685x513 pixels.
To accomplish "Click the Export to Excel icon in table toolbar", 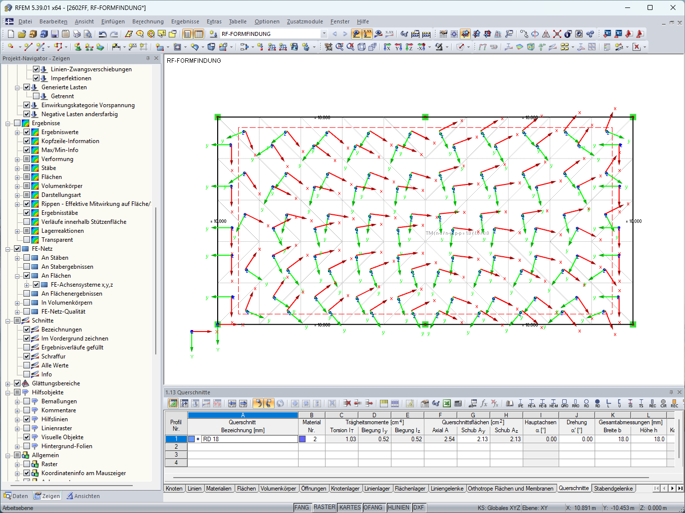I will click(x=447, y=403).
